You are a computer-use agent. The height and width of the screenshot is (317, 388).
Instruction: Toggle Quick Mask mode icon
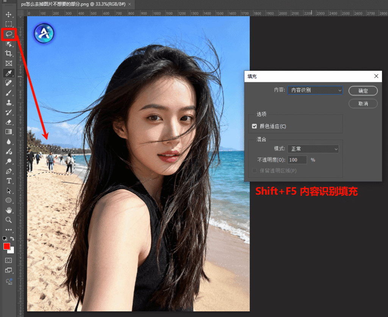pyautogui.click(x=8, y=261)
